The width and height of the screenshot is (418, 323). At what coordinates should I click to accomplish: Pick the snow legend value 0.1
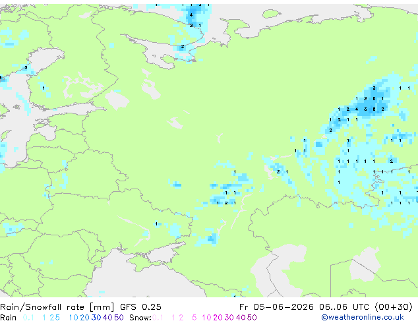pos(158,318)
